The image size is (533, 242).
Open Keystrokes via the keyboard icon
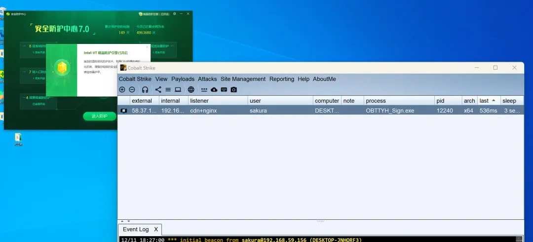(224, 89)
